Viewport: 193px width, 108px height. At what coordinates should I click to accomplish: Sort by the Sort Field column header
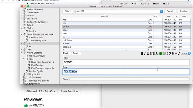pos(104,16)
